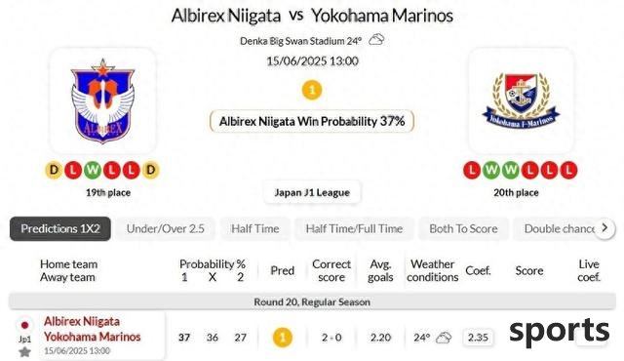
Task: Open the Half Time tab
Action: point(255,229)
